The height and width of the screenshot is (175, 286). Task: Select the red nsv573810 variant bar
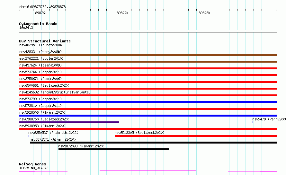(x=148, y=109)
